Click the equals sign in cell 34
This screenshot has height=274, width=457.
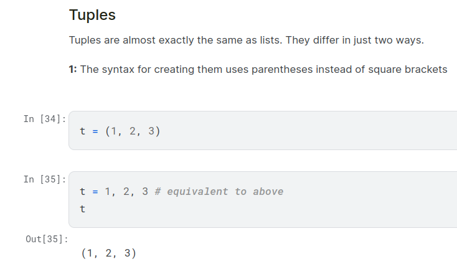pos(95,131)
